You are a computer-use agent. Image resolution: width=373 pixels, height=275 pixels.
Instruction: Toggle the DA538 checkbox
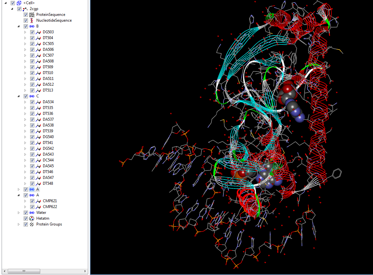[x=32, y=125]
